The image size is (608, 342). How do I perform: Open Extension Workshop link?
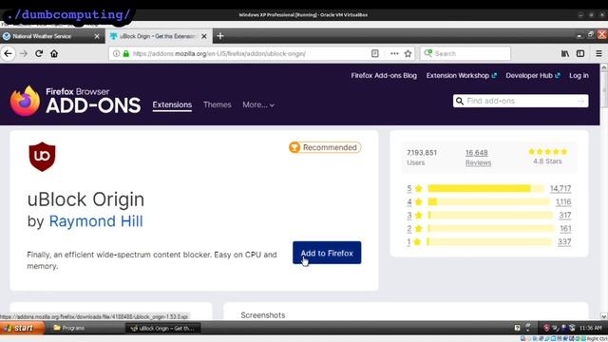click(462, 76)
